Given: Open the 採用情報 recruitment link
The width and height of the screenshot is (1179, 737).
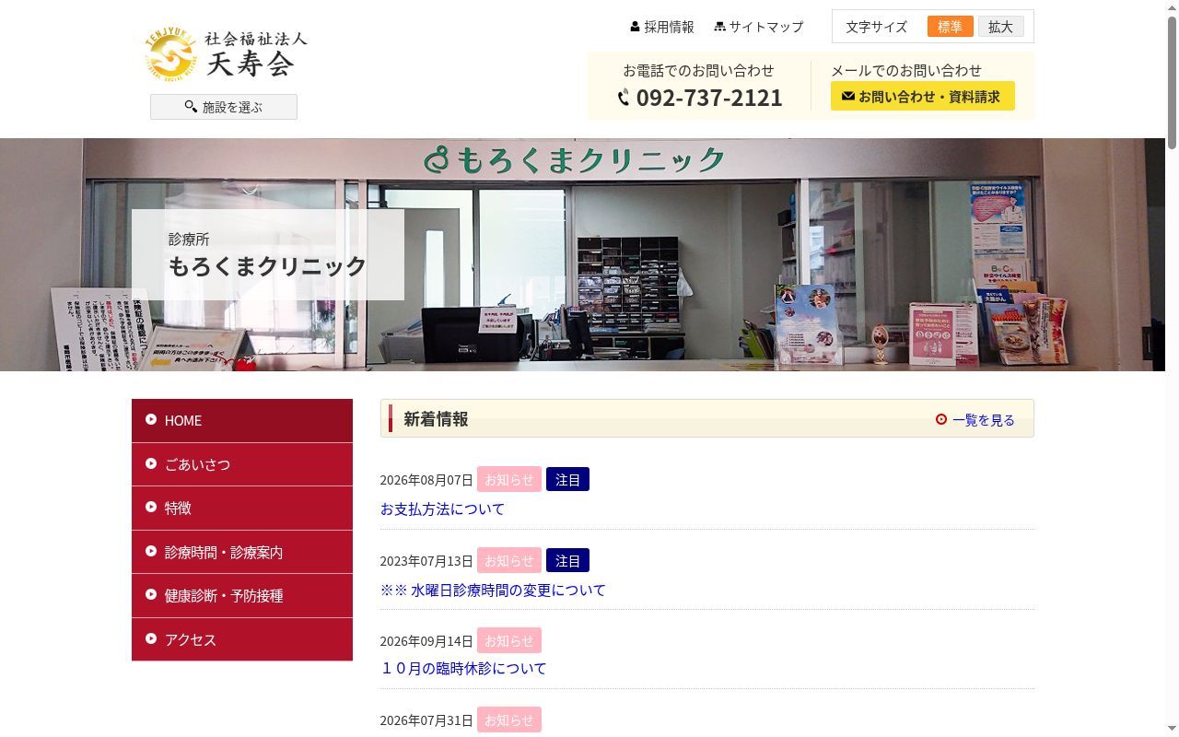Looking at the screenshot, I should 662,27.
